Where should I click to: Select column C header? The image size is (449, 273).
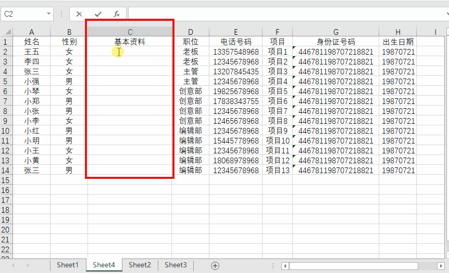tap(130, 32)
